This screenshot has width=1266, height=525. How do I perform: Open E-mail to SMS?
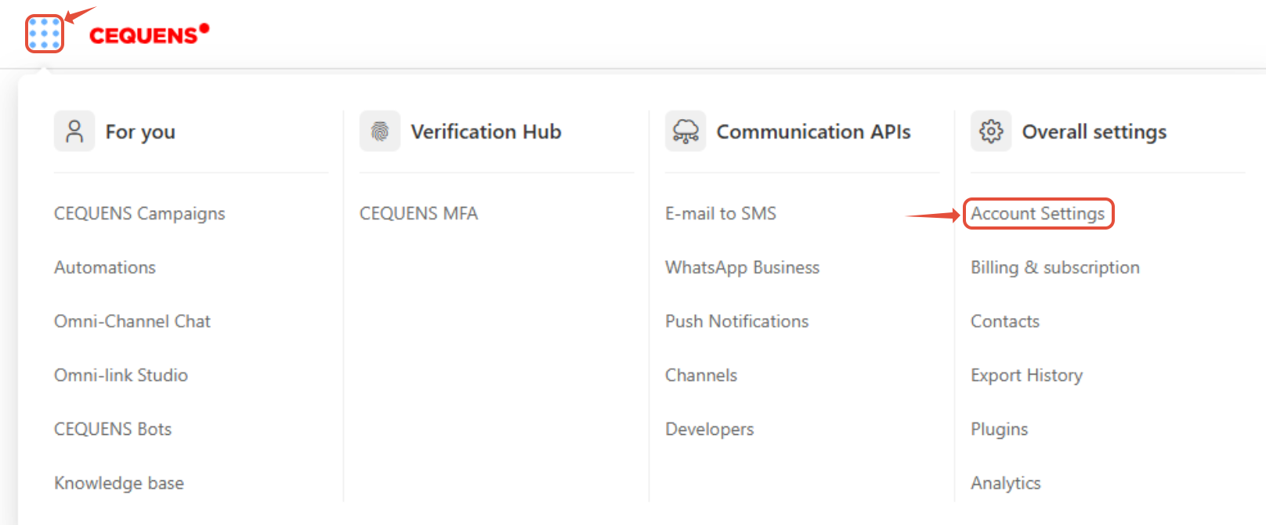coord(721,213)
